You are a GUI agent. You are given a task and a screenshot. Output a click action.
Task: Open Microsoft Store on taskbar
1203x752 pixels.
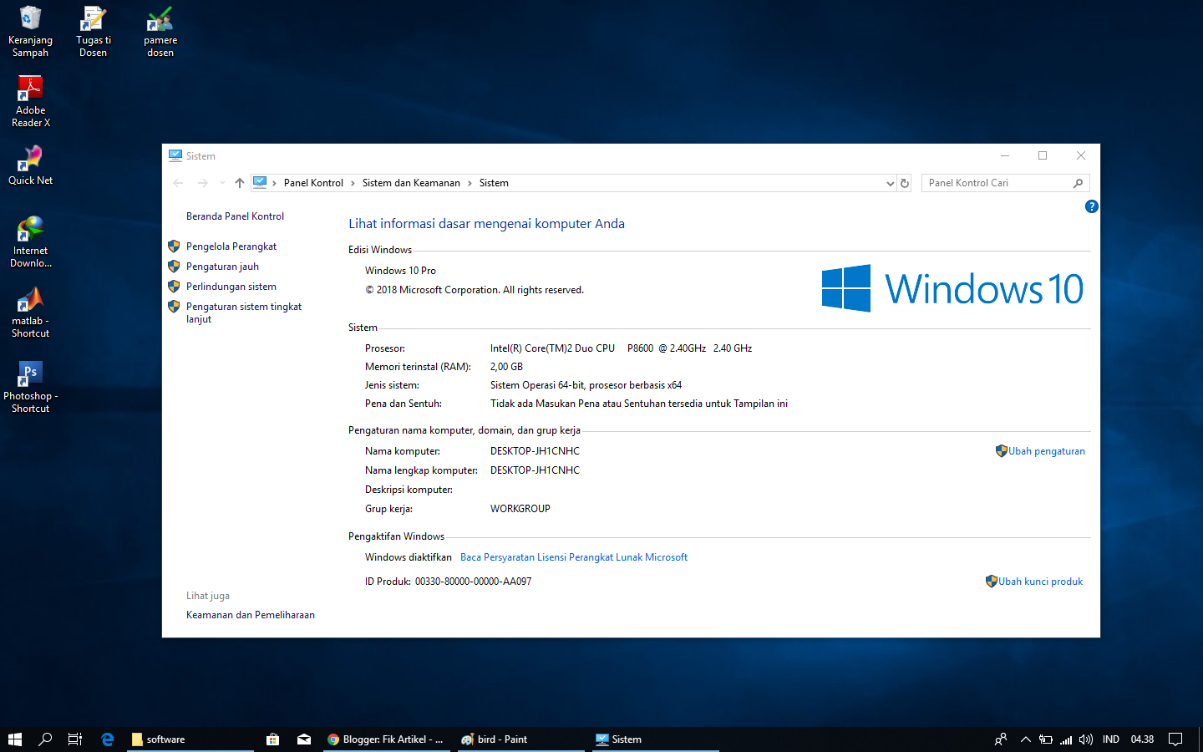click(x=272, y=739)
